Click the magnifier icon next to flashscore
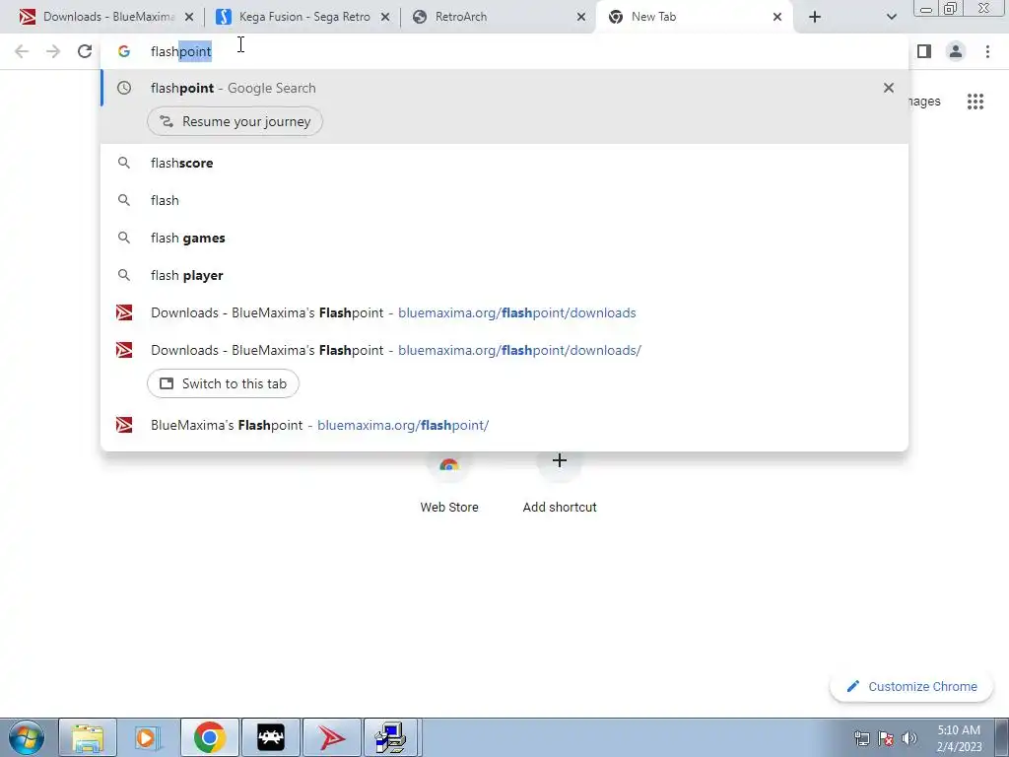1009x757 pixels. pos(123,163)
